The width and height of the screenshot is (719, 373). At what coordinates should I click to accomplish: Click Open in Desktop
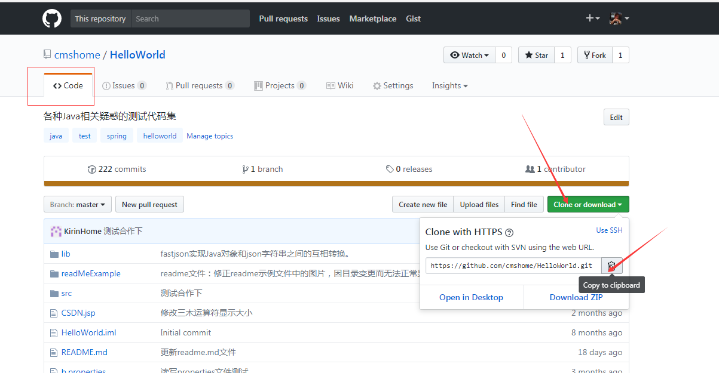(471, 297)
